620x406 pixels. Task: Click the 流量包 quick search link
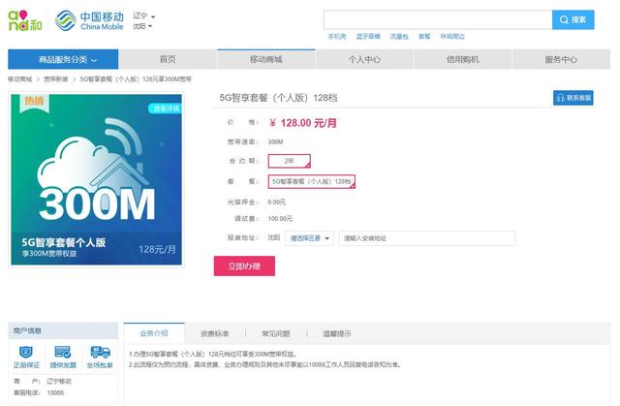pyautogui.click(x=399, y=36)
